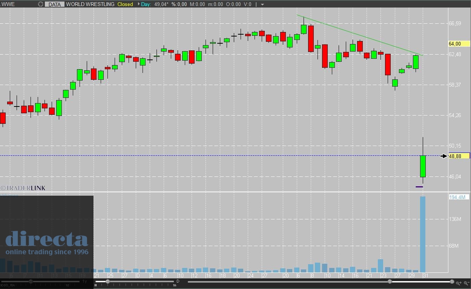
Task: Click the 64,00 highlighted price label
Action: (x=459, y=44)
